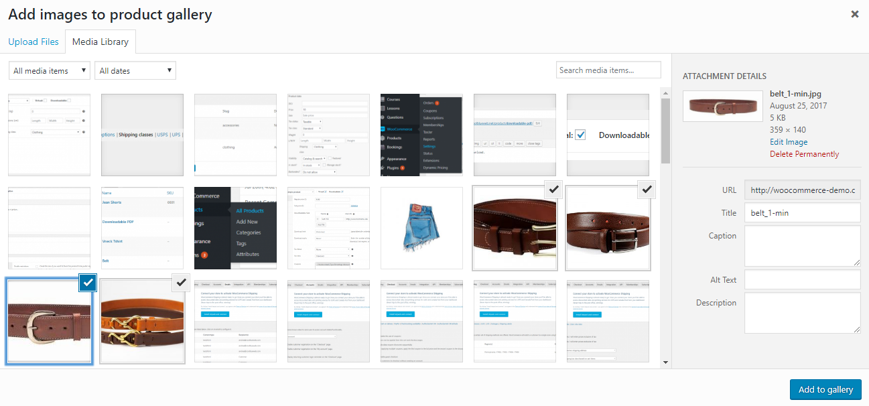The height and width of the screenshot is (406, 869).
Task: Select the orange belts with gold buckles image
Action: pos(142,322)
